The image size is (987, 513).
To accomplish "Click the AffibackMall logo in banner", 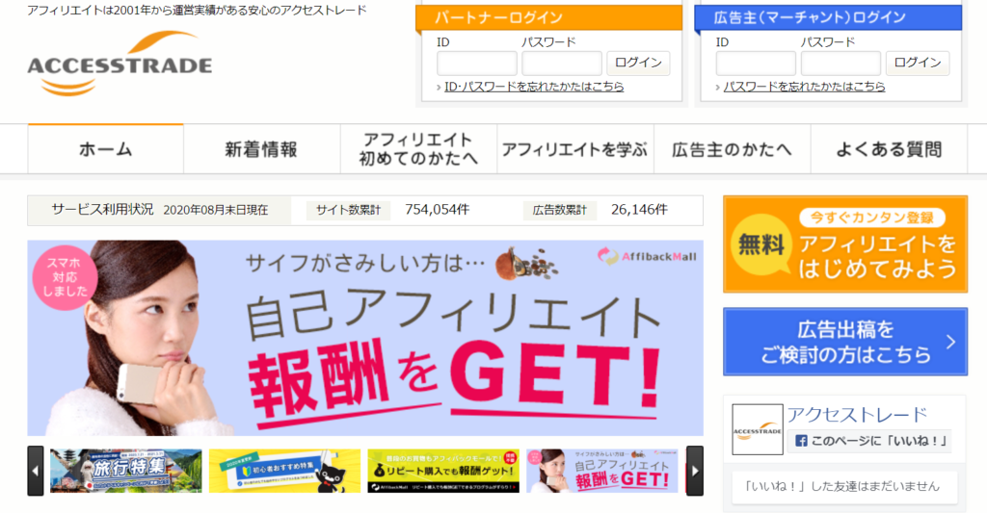I will pos(647,256).
